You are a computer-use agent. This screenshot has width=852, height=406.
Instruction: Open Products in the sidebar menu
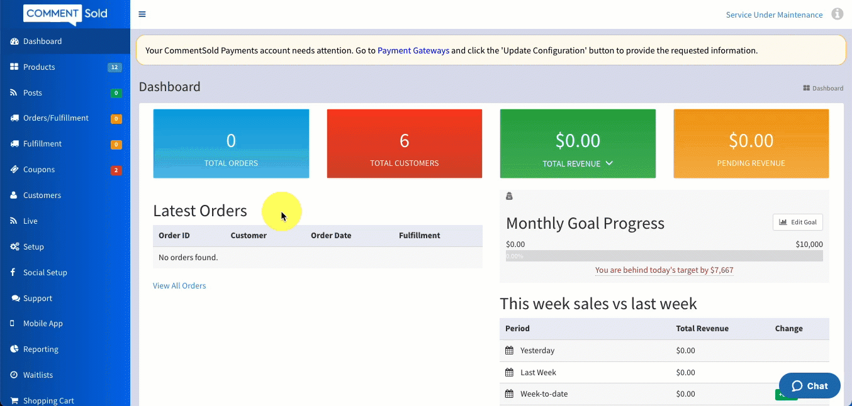(65, 67)
